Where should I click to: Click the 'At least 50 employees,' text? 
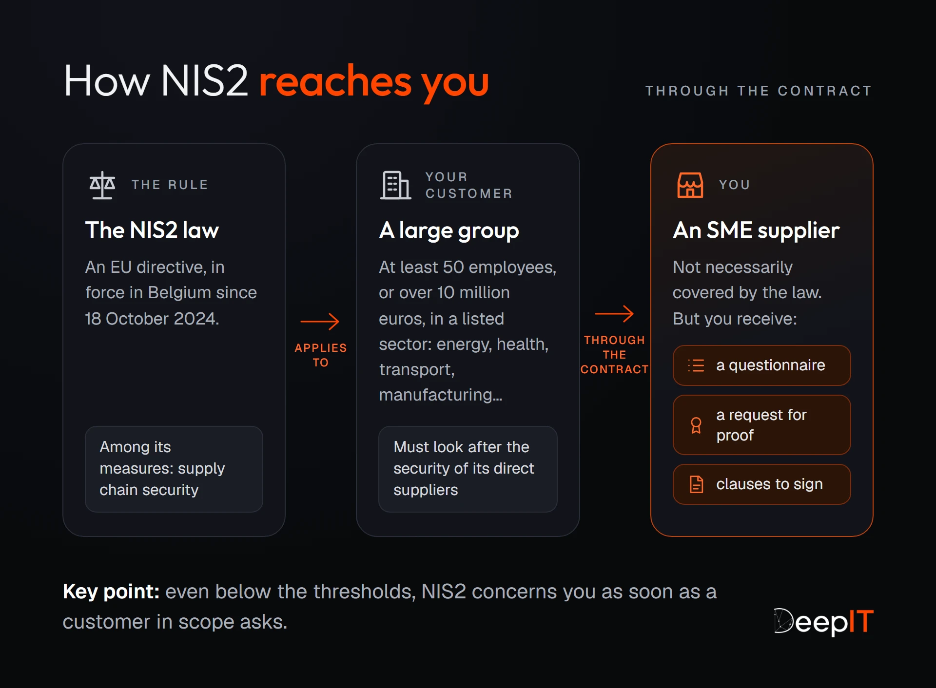(x=468, y=268)
